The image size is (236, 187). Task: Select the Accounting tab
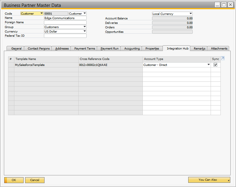pos(132,49)
